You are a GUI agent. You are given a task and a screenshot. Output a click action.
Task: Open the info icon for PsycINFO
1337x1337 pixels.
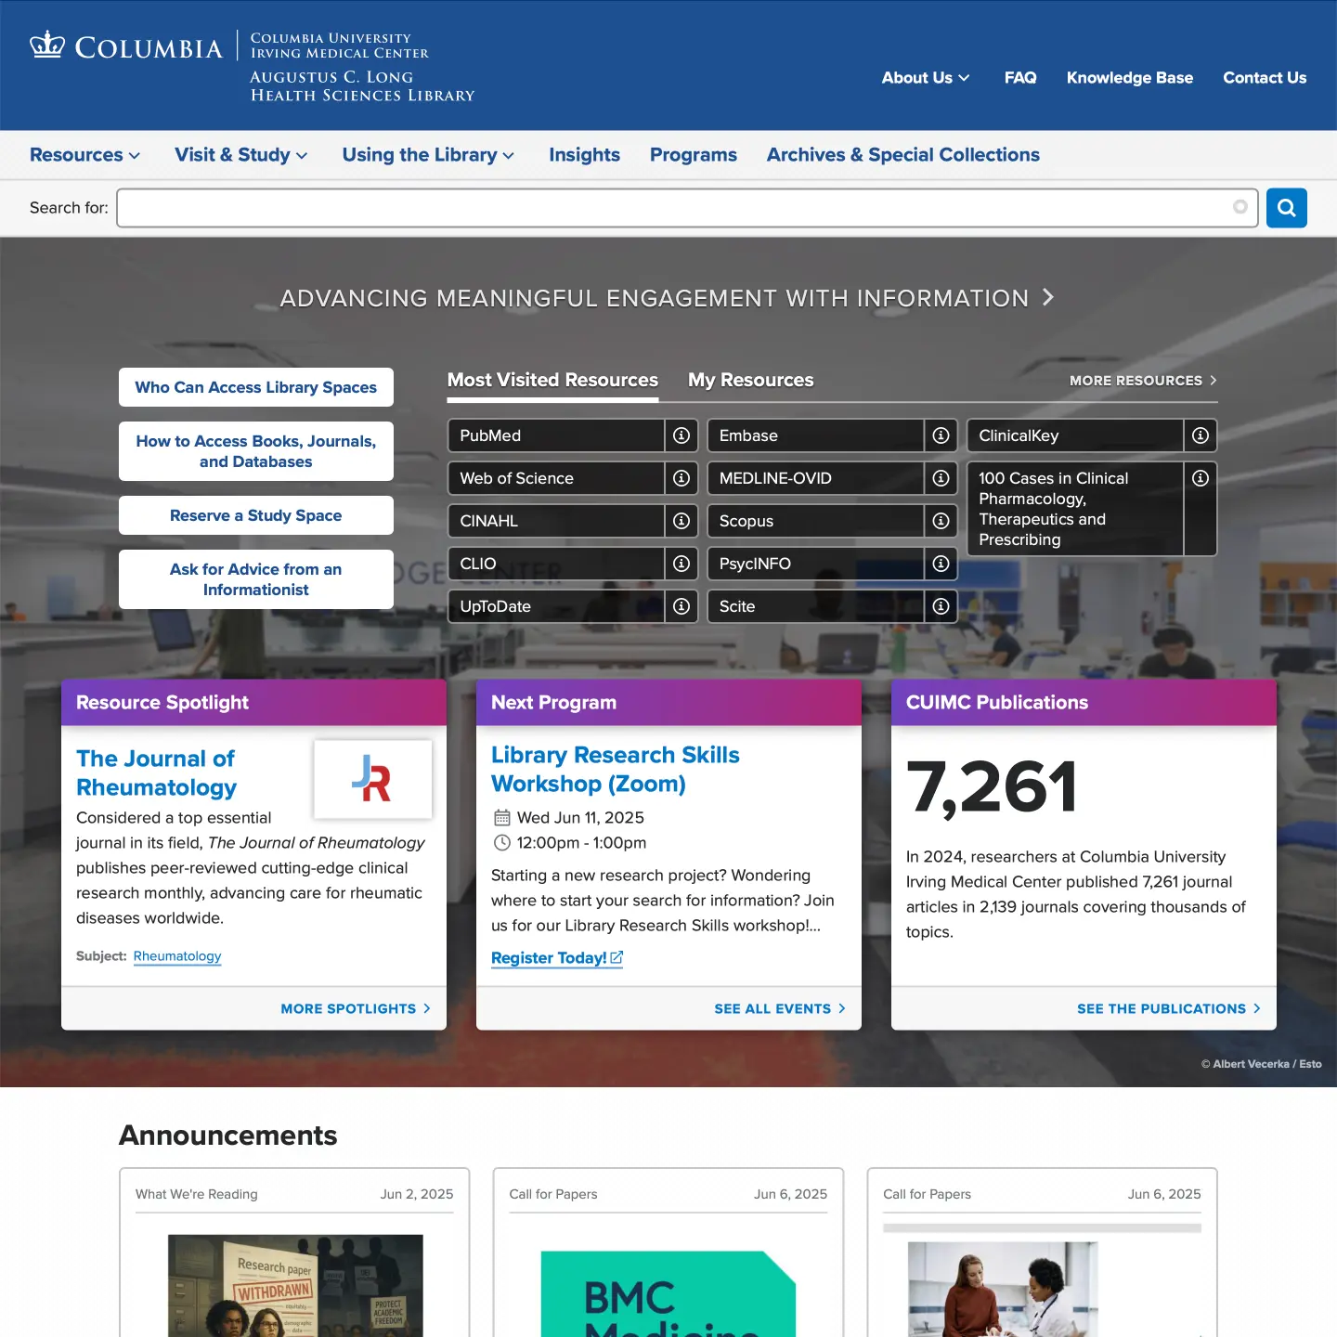click(x=941, y=564)
